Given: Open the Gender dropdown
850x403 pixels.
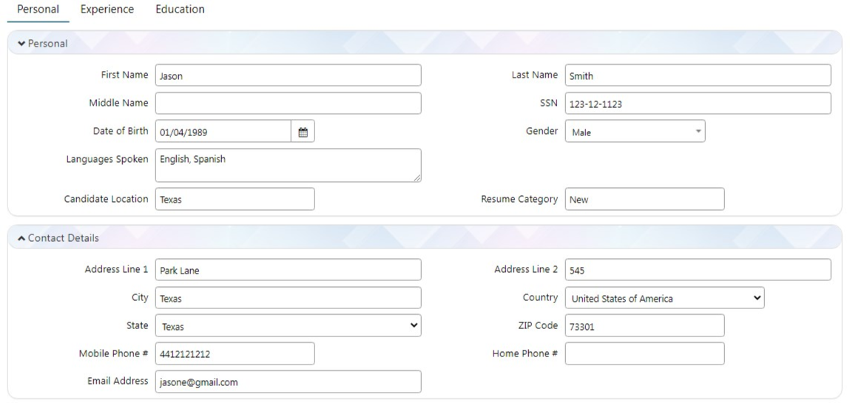Looking at the screenshot, I should pyautogui.click(x=635, y=132).
